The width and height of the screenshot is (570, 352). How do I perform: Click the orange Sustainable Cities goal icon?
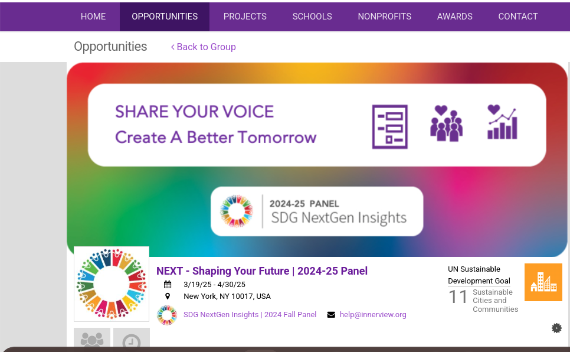pyautogui.click(x=543, y=282)
